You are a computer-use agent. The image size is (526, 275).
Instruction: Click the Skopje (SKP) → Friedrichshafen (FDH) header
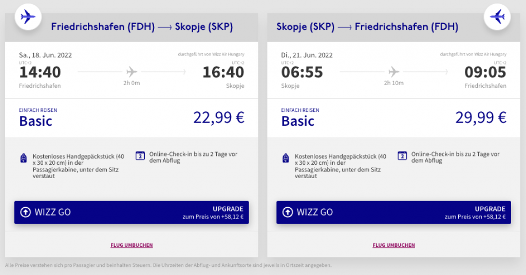pyautogui.click(x=367, y=27)
